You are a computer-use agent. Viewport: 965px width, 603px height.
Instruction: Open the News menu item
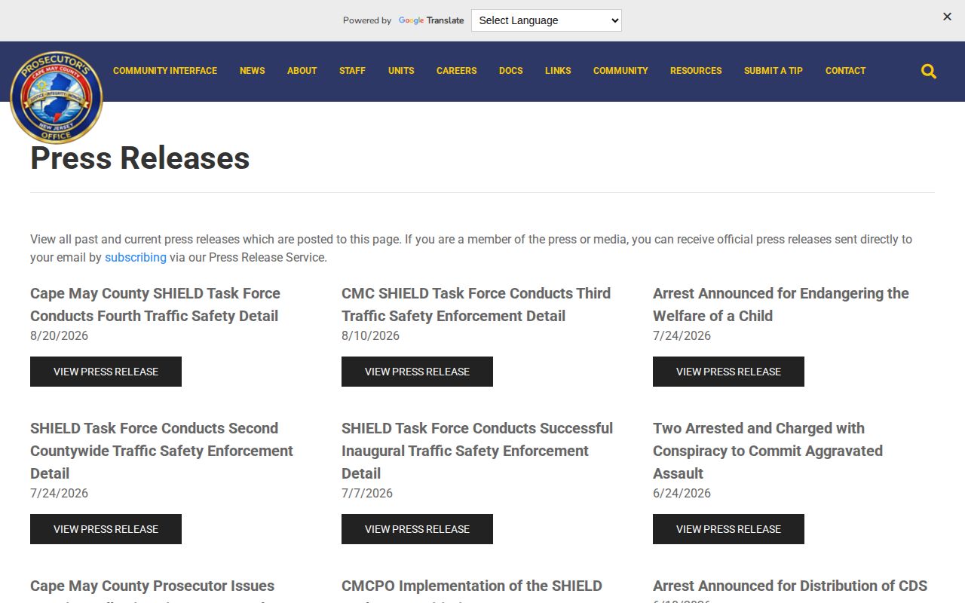click(253, 71)
